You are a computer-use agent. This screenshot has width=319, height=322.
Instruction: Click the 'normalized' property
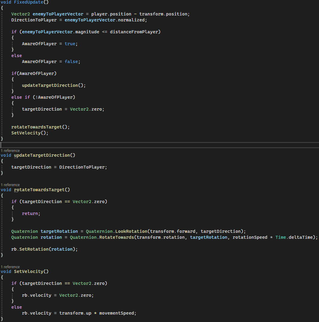(x=131, y=20)
